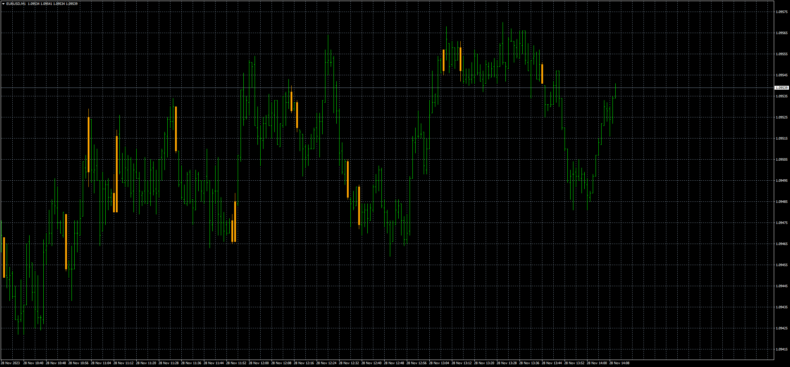Click the 28 Nov 12:32 time label
790x367 pixels.
coord(349,363)
